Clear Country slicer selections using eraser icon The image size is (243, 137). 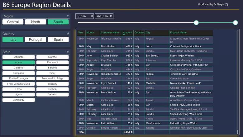point(68,34)
